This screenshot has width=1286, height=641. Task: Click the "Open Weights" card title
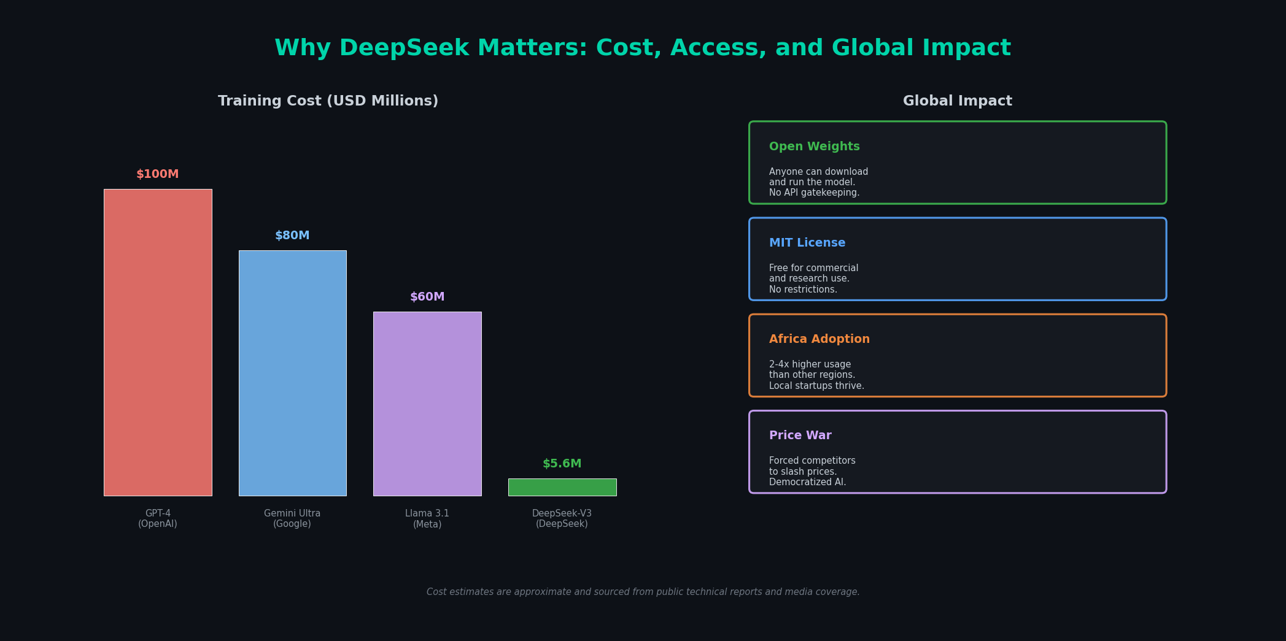click(x=815, y=147)
